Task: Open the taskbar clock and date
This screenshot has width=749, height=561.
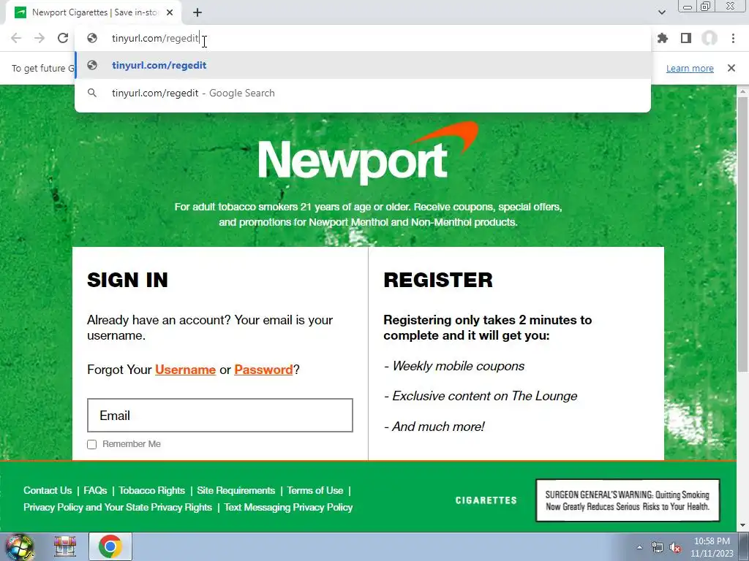Action: 712,547
